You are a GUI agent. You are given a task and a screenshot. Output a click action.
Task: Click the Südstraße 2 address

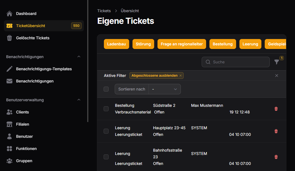(164, 105)
